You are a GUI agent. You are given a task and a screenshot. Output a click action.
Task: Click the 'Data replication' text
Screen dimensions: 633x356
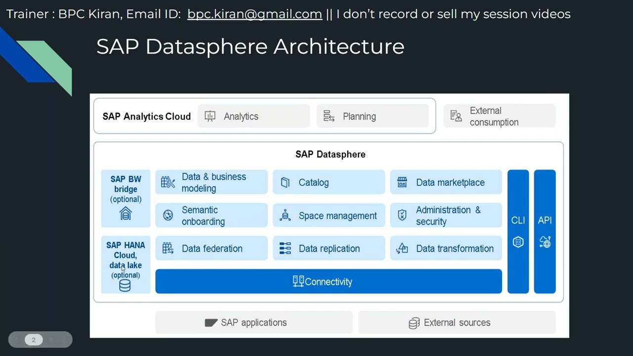click(329, 248)
